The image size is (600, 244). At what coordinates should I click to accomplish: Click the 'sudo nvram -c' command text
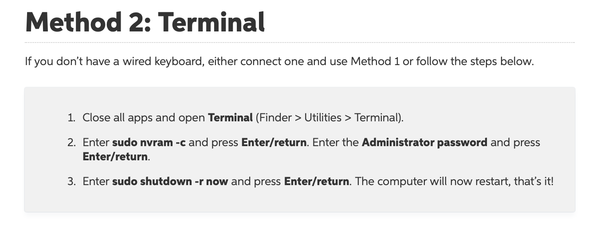149,143
